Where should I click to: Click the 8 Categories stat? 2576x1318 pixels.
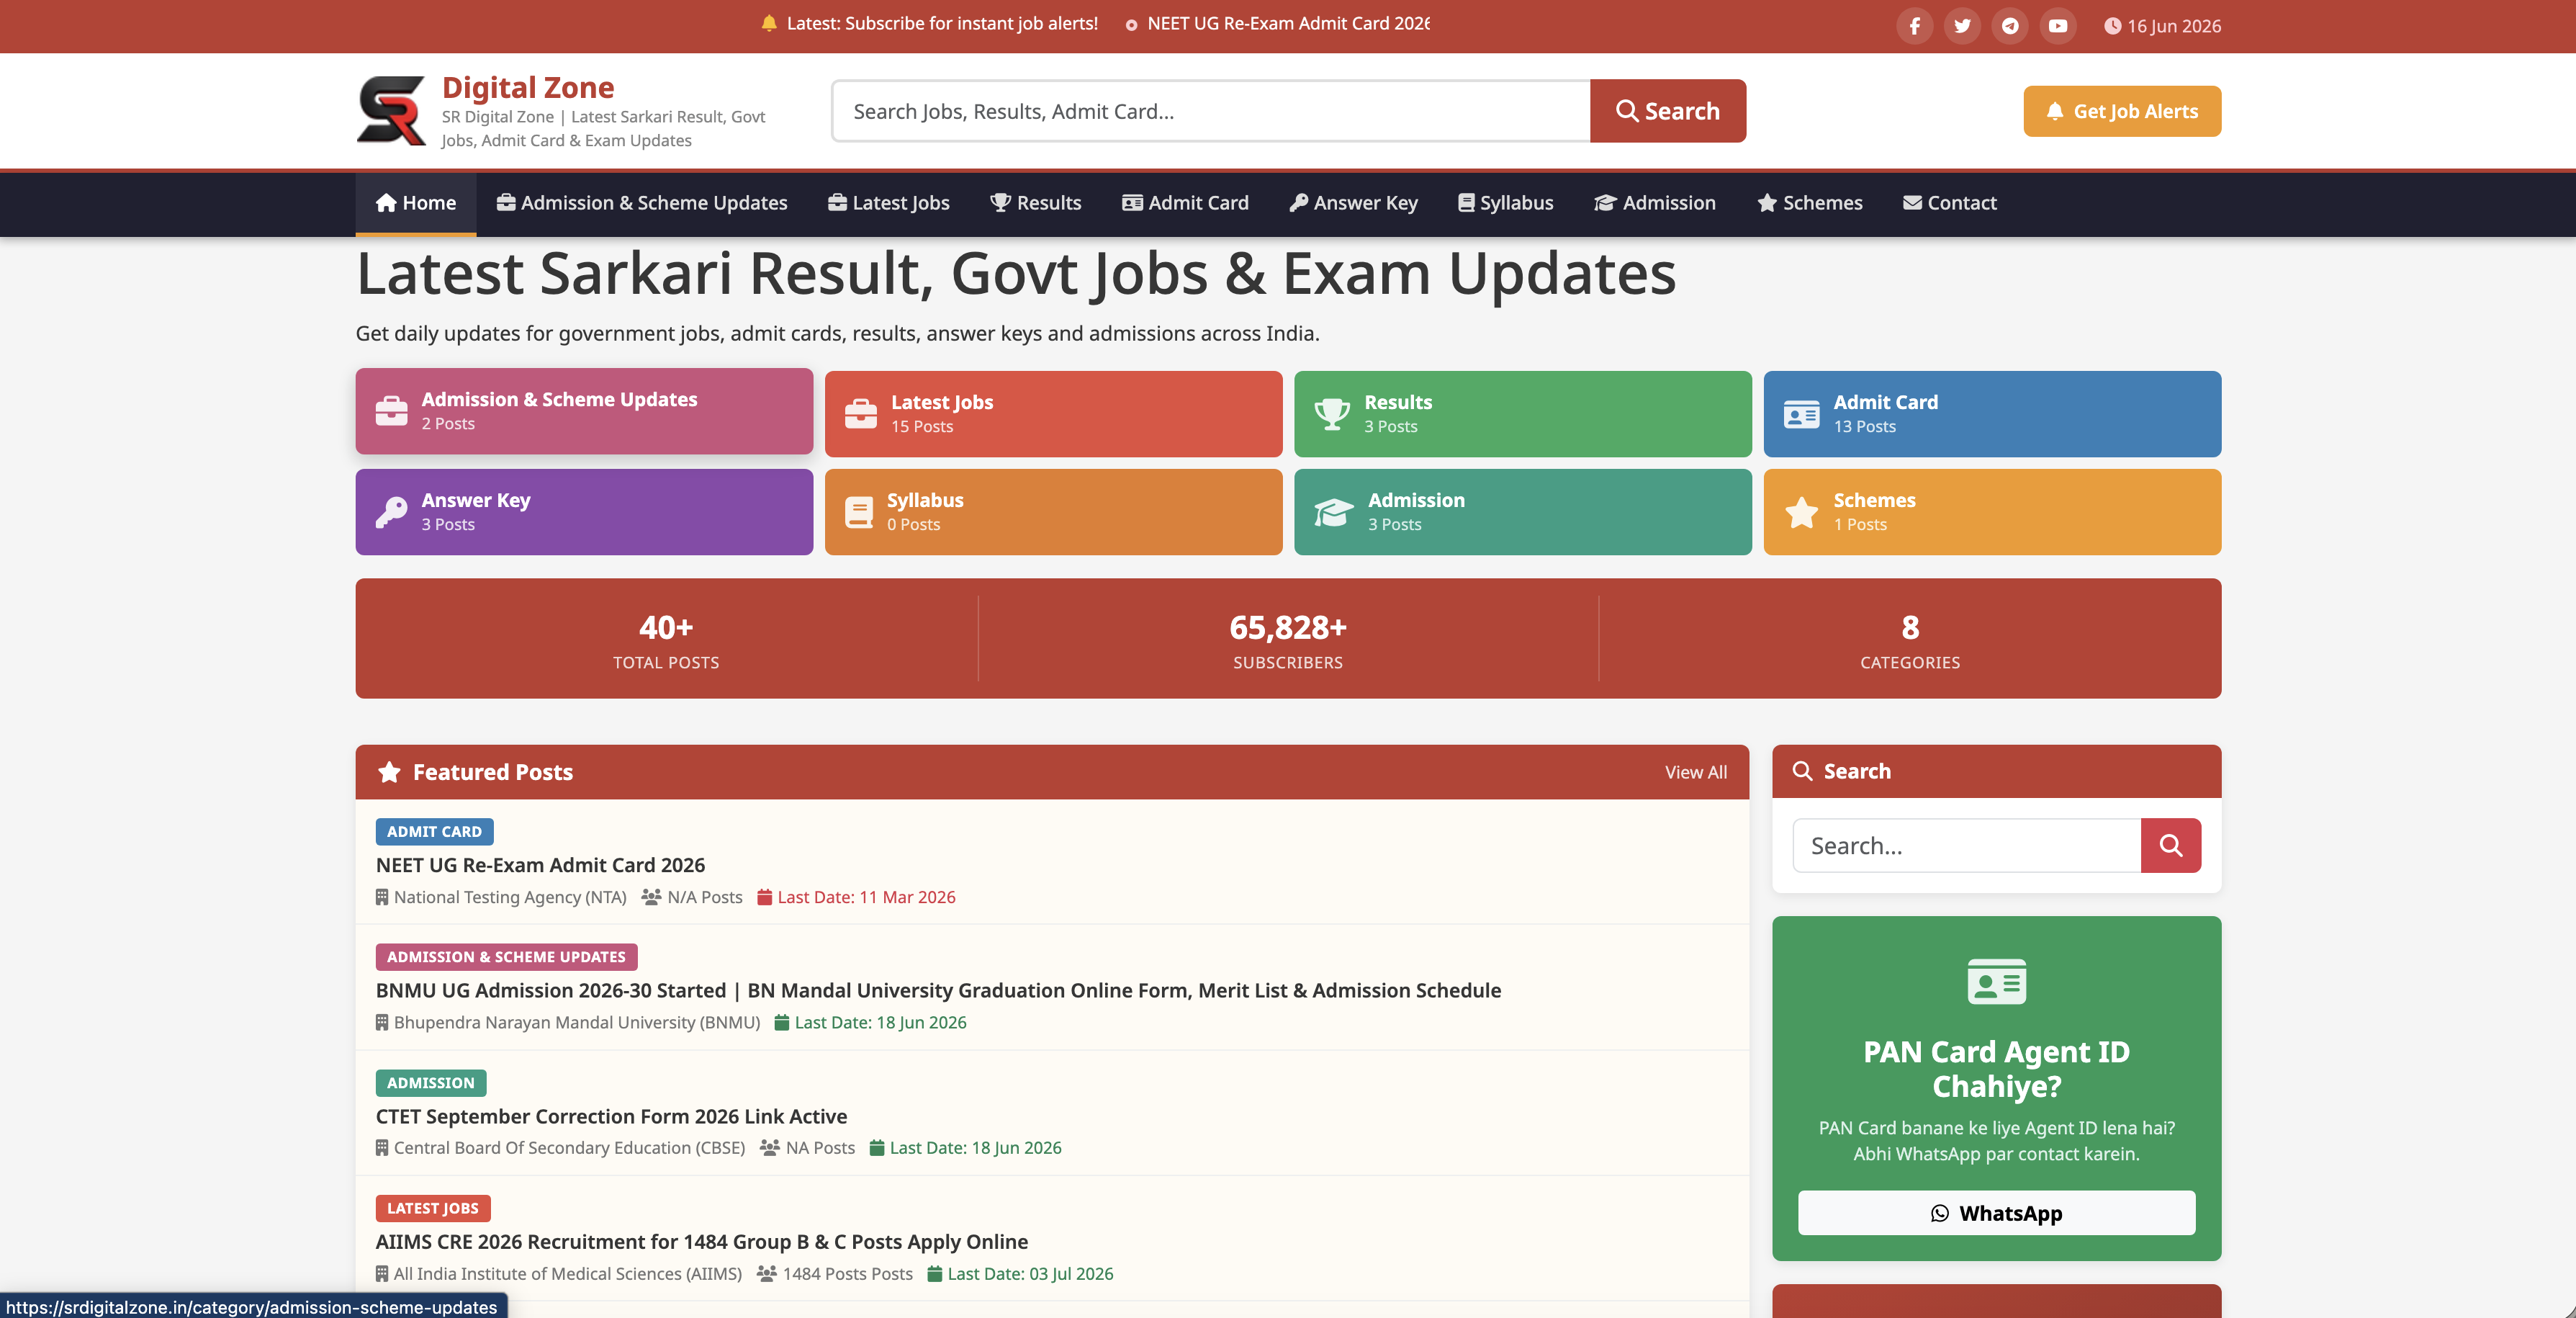1910,640
